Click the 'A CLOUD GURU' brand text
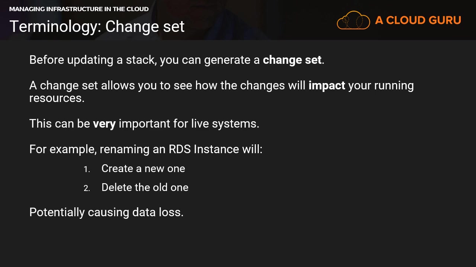This screenshot has height=267, width=476. (418, 20)
